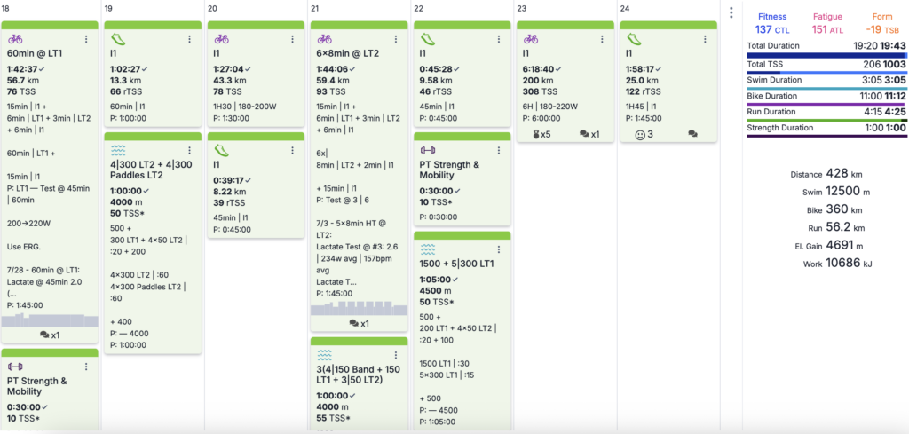Viewport: 909px width, 434px height.
Task: Click the swim icon on 1500 + 5|300 LT1
Action: click(x=427, y=249)
